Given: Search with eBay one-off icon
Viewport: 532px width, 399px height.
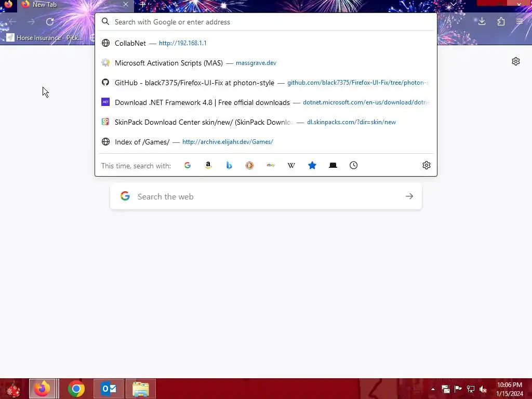Looking at the screenshot, I should [270, 165].
